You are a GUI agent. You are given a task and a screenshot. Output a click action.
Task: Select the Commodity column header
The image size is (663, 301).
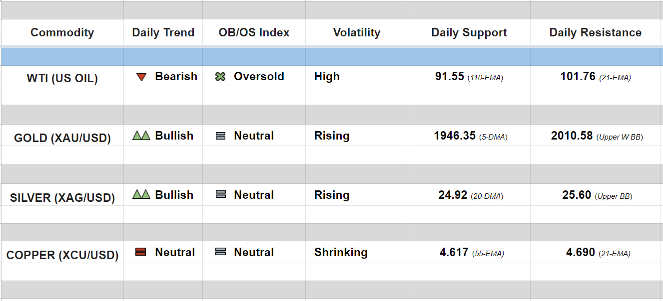[x=62, y=33]
